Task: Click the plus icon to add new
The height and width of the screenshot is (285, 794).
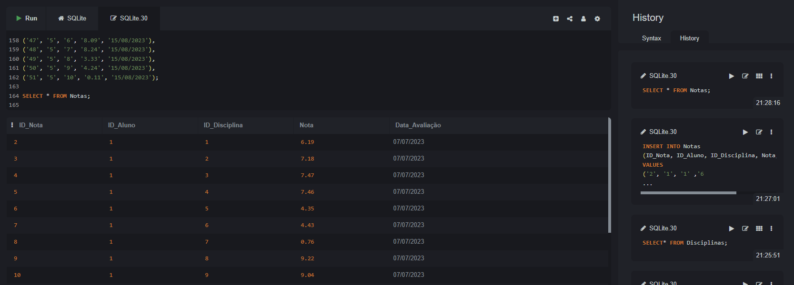Action: click(556, 19)
